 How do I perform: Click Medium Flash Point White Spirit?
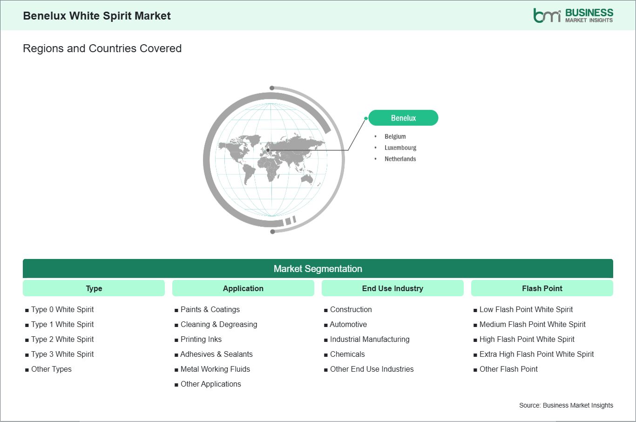click(x=533, y=324)
